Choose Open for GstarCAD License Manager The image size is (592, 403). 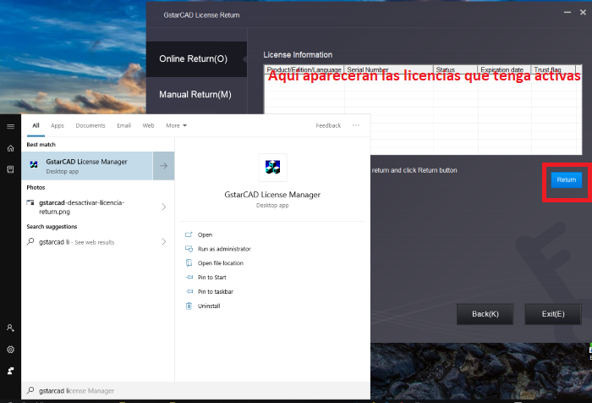(x=205, y=235)
